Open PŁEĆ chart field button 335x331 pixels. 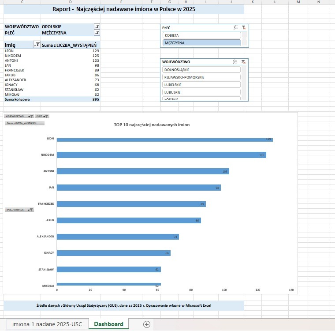[42, 116]
